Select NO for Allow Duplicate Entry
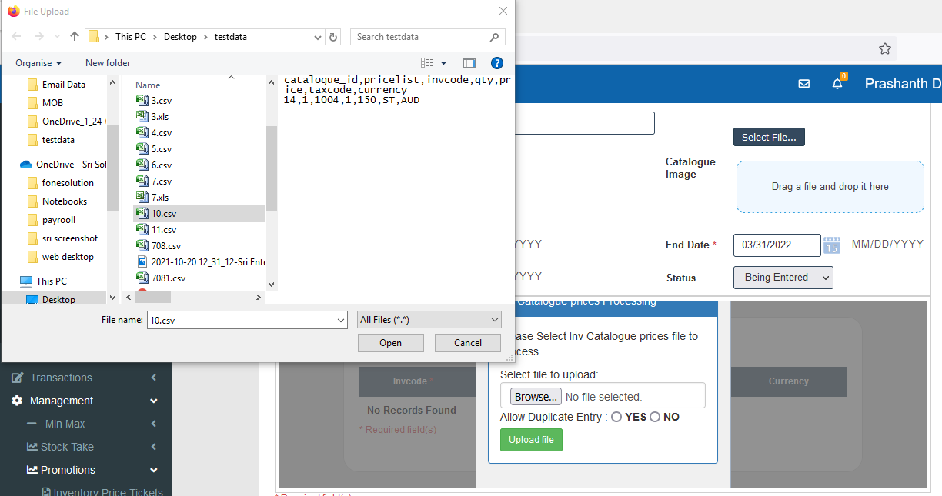 pos(655,417)
